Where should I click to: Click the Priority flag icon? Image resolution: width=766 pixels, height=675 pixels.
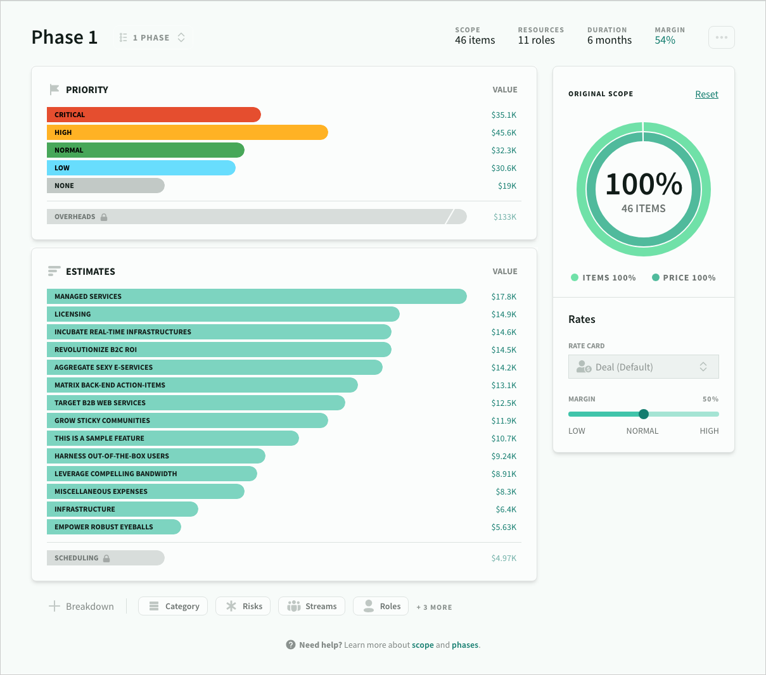click(x=54, y=90)
